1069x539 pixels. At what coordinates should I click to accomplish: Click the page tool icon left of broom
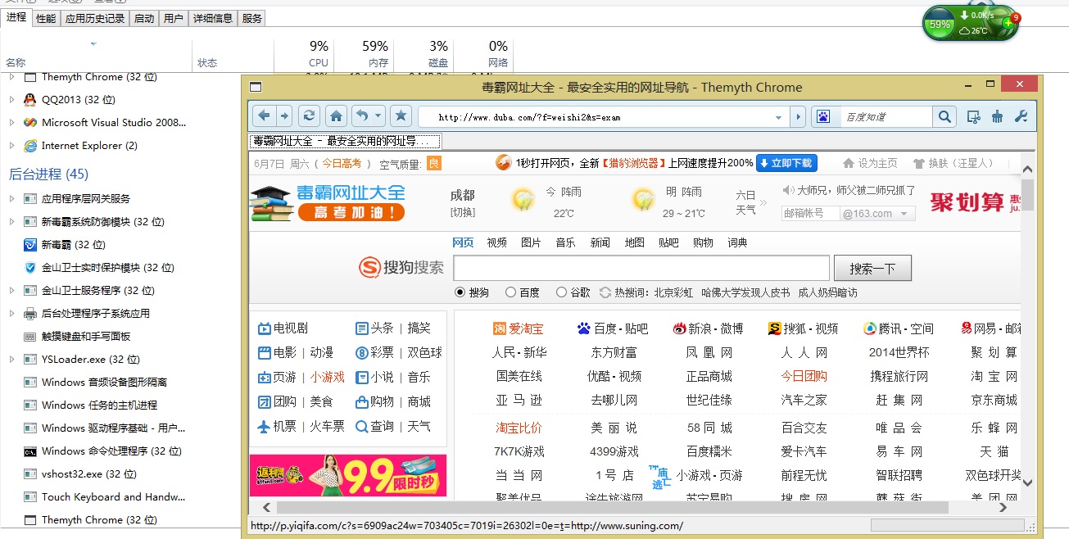(x=973, y=117)
